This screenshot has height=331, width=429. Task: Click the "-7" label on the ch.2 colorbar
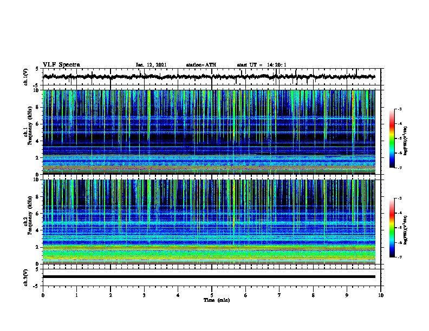tap(399, 257)
